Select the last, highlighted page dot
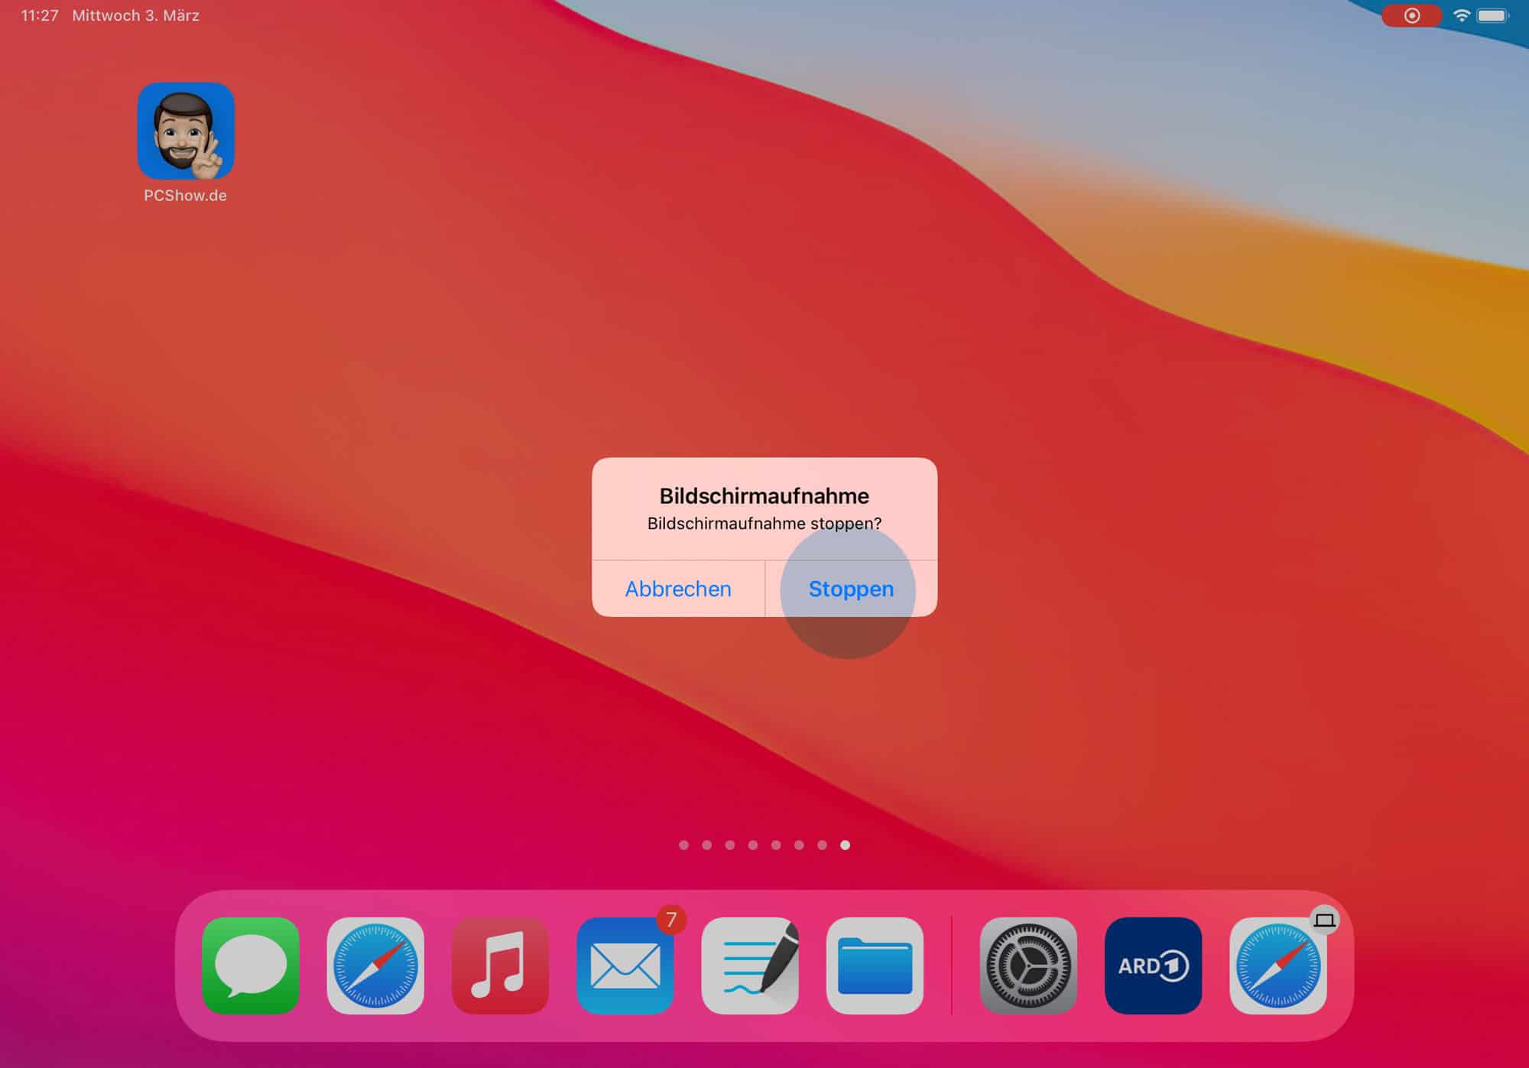 click(x=845, y=845)
